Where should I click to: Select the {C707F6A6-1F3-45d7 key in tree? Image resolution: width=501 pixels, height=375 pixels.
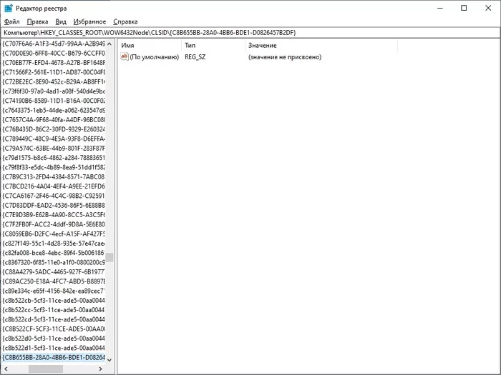[53, 44]
